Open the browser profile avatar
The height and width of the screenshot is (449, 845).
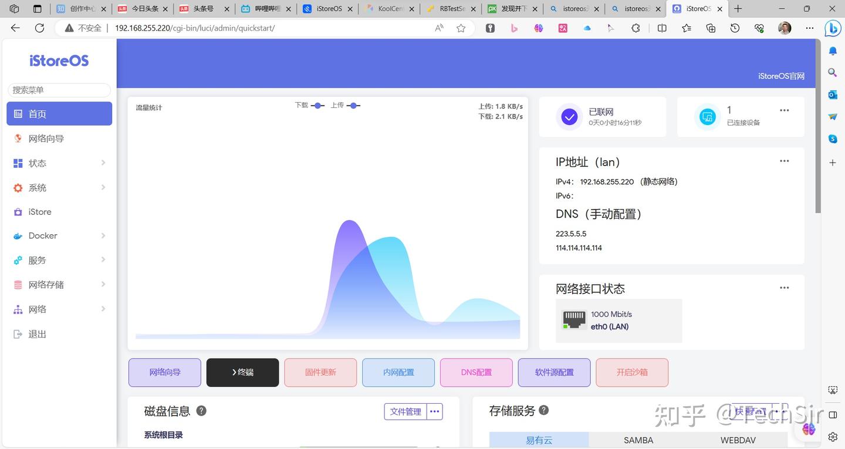[x=785, y=28]
